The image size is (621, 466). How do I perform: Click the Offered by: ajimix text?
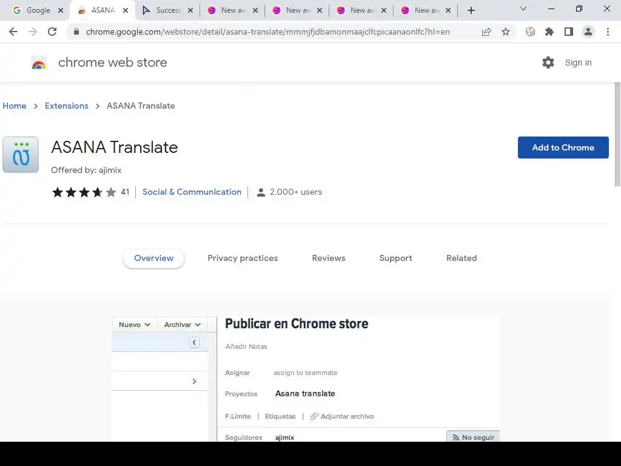coord(86,170)
